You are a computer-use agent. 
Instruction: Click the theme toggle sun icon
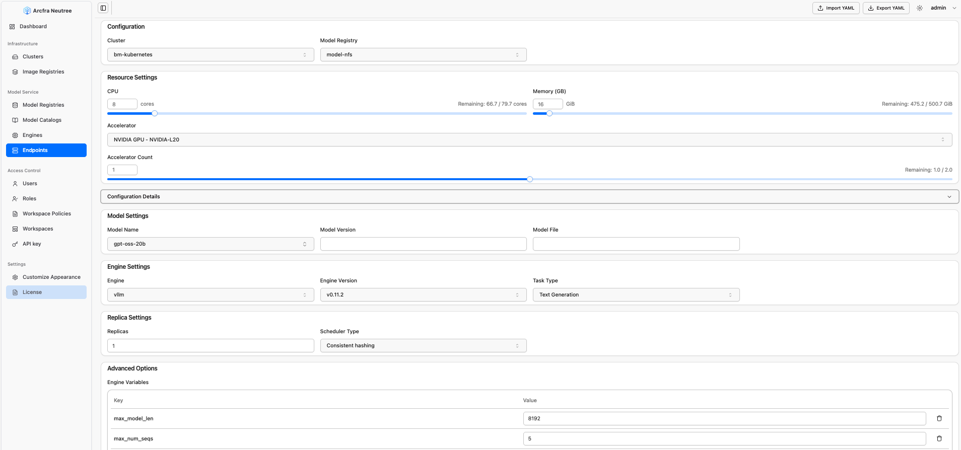pyautogui.click(x=920, y=8)
